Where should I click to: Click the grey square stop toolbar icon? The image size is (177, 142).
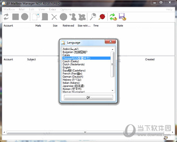coord(15,17)
